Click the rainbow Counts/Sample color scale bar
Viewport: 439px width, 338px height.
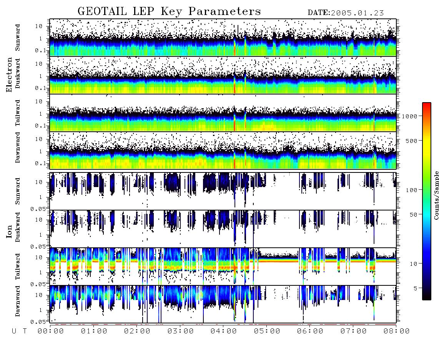coord(427,202)
